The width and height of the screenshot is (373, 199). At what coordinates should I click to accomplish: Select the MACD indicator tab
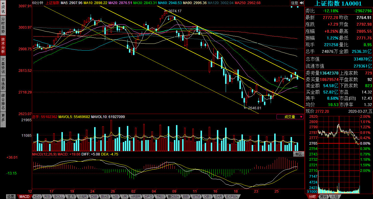(x=24, y=197)
